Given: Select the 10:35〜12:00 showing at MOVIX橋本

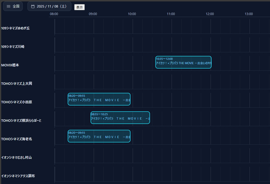Looking at the screenshot, I should tap(183, 62).
